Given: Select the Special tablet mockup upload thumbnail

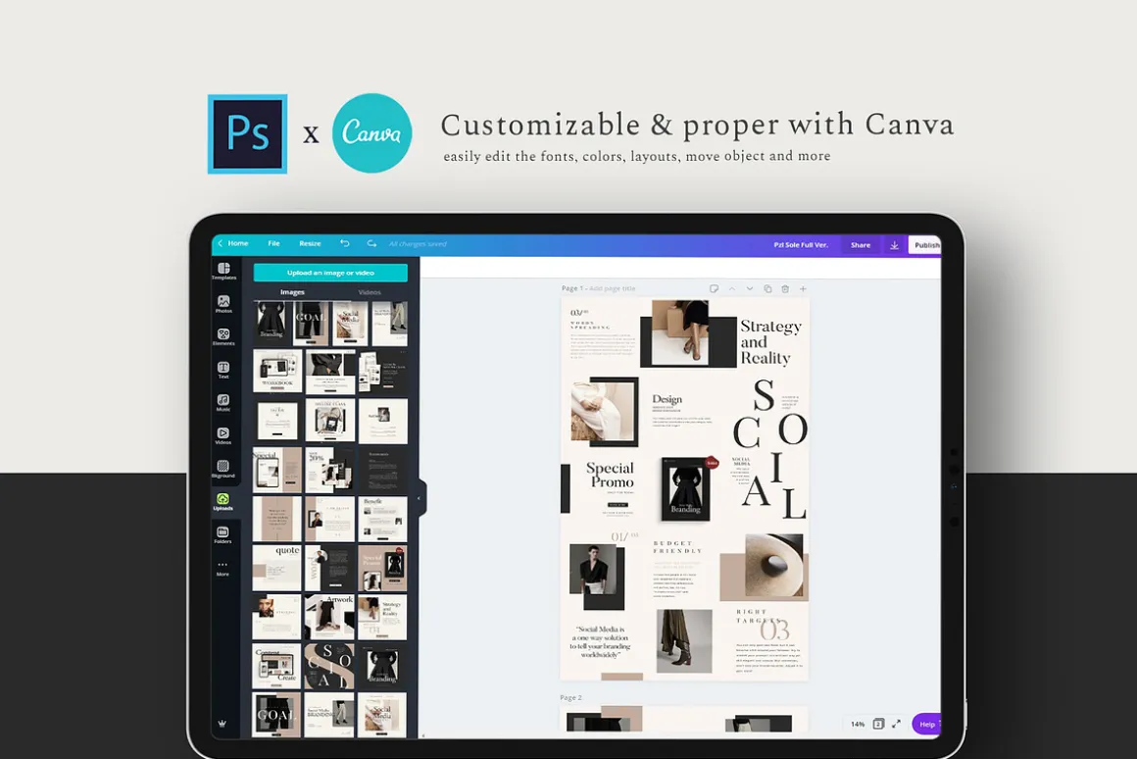Looking at the screenshot, I should pos(277,470).
